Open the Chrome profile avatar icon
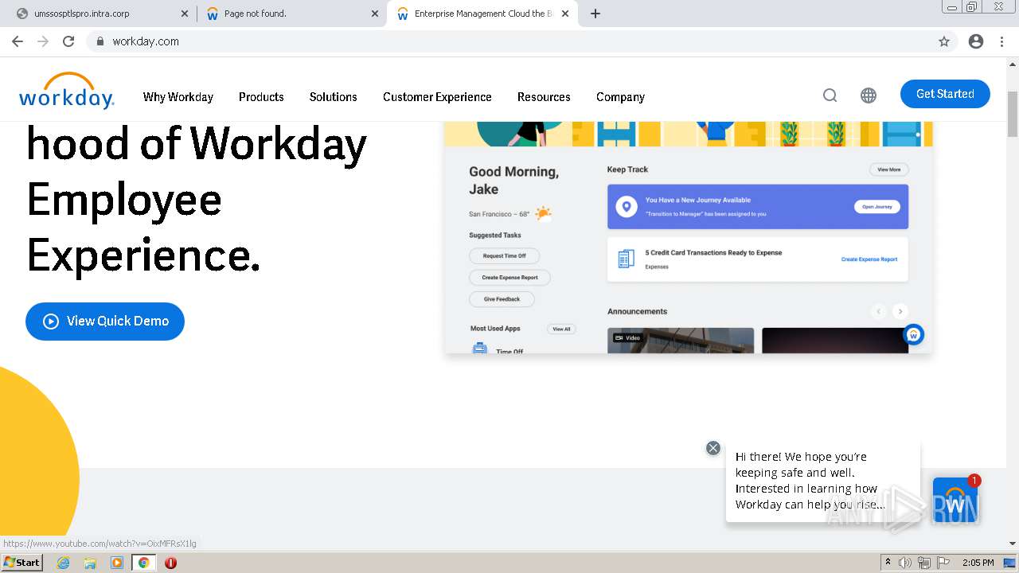This screenshot has width=1019, height=573. (x=976, y=41)
